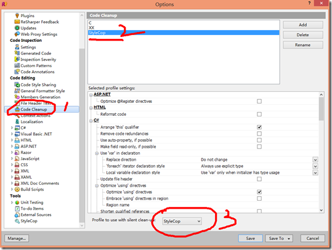Click the Code Annotations icon
This screenshot has width=332, height=250.
tap(17, 72)
